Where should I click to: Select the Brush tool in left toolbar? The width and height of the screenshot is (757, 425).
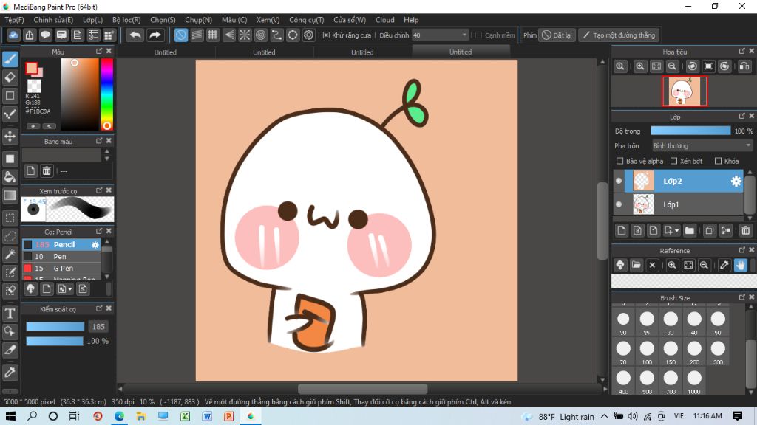tap(10, 59)
